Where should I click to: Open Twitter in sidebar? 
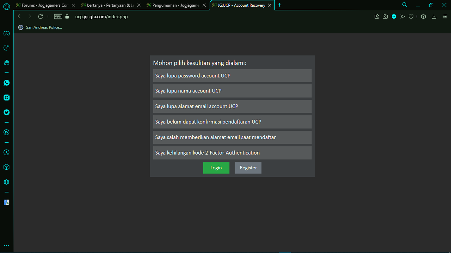[6, 112]
